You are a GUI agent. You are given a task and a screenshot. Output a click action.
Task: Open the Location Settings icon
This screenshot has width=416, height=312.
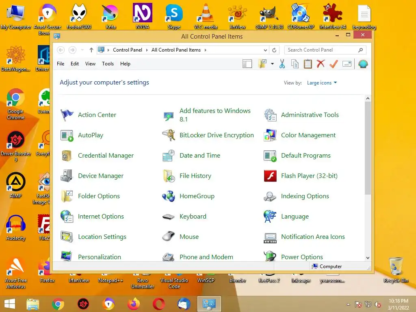67,237
